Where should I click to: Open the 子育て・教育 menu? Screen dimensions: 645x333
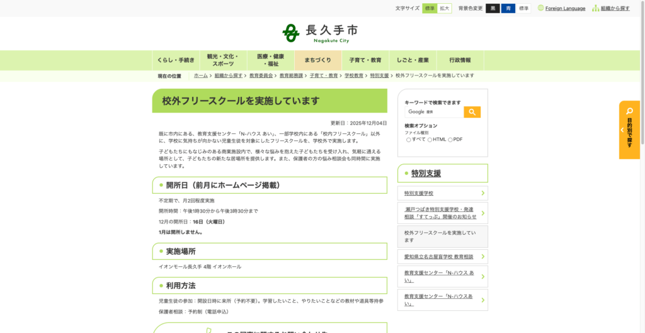[365, 60]
